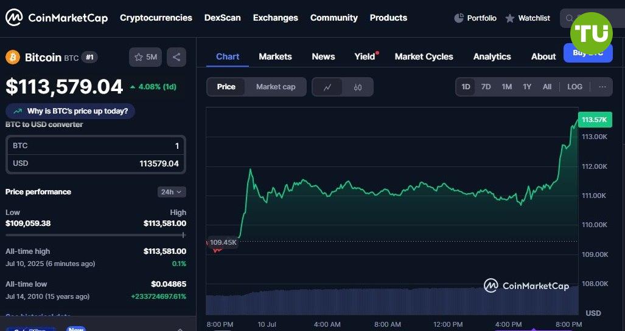Open the chart more options ellipsis
The width and height of the screenshot is (625, 331).
pyautogui.click(x=602, y=87)
